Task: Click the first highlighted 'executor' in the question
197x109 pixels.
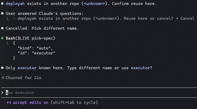Action: pyautogui.click(x=27, y=68)
